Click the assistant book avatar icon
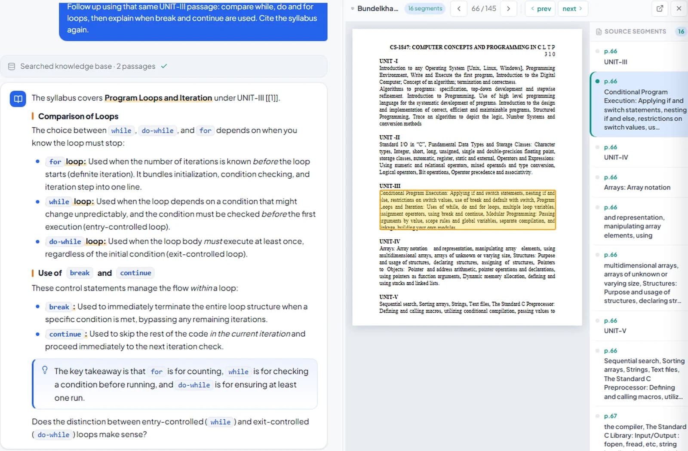The height and width of the screenshot is (451, 688). coord(18,99)
